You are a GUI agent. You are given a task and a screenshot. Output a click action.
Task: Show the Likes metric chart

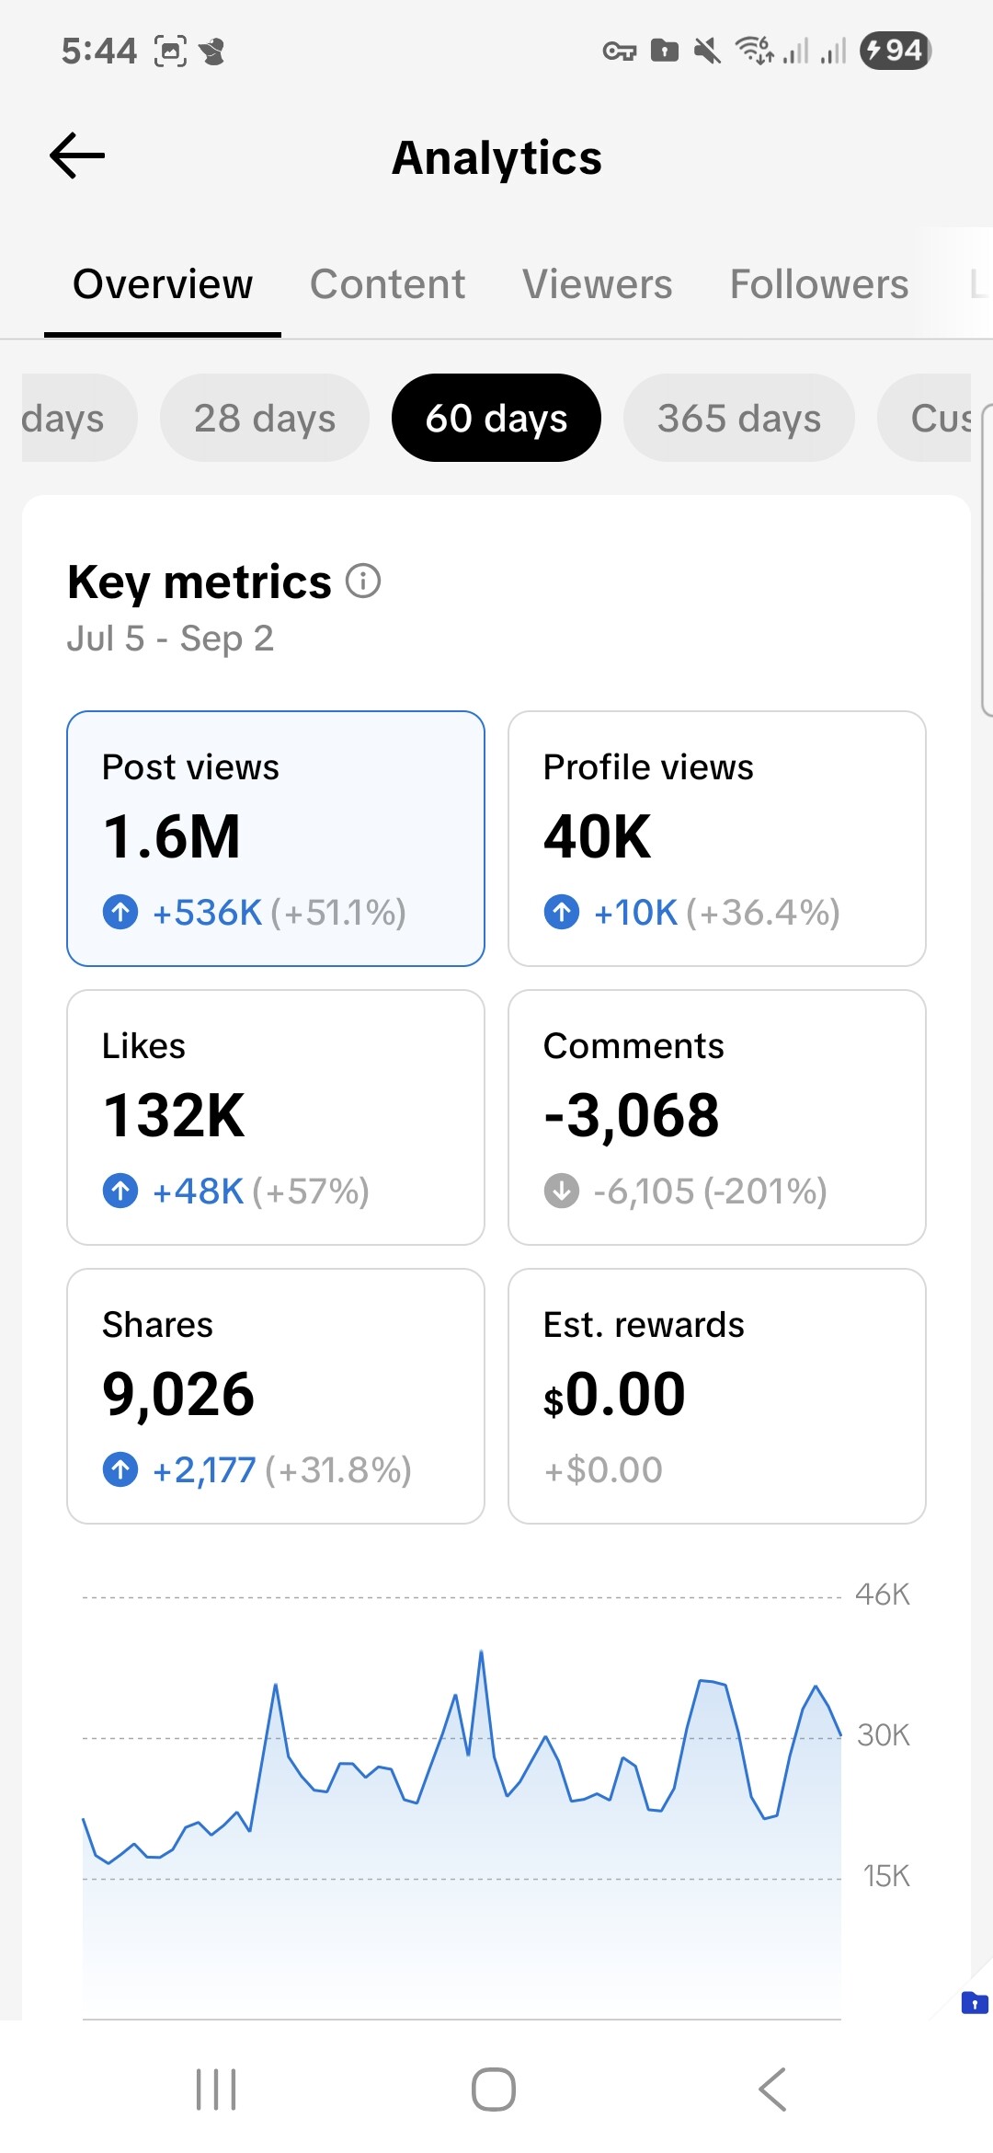(x=276, y=1117)
